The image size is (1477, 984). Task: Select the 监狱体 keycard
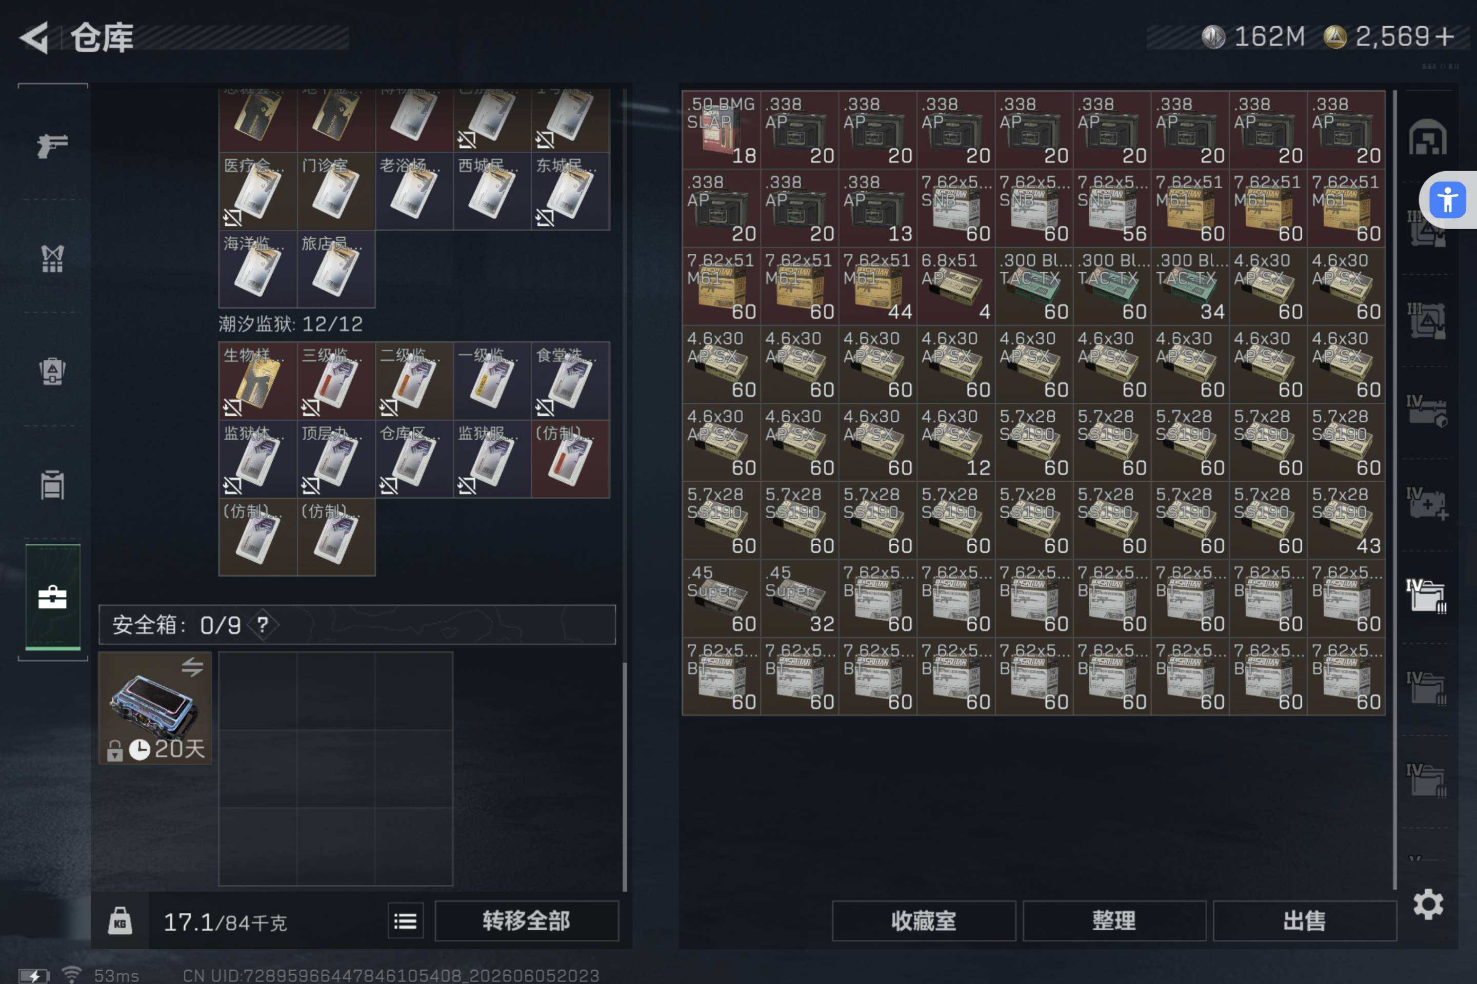coord(257,459)
